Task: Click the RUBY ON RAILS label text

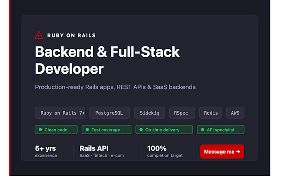Action: point(72,35)
